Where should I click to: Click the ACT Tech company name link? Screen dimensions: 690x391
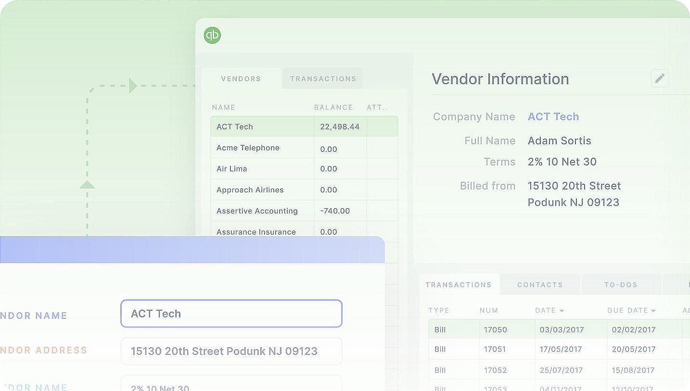(x=553, y=116)
